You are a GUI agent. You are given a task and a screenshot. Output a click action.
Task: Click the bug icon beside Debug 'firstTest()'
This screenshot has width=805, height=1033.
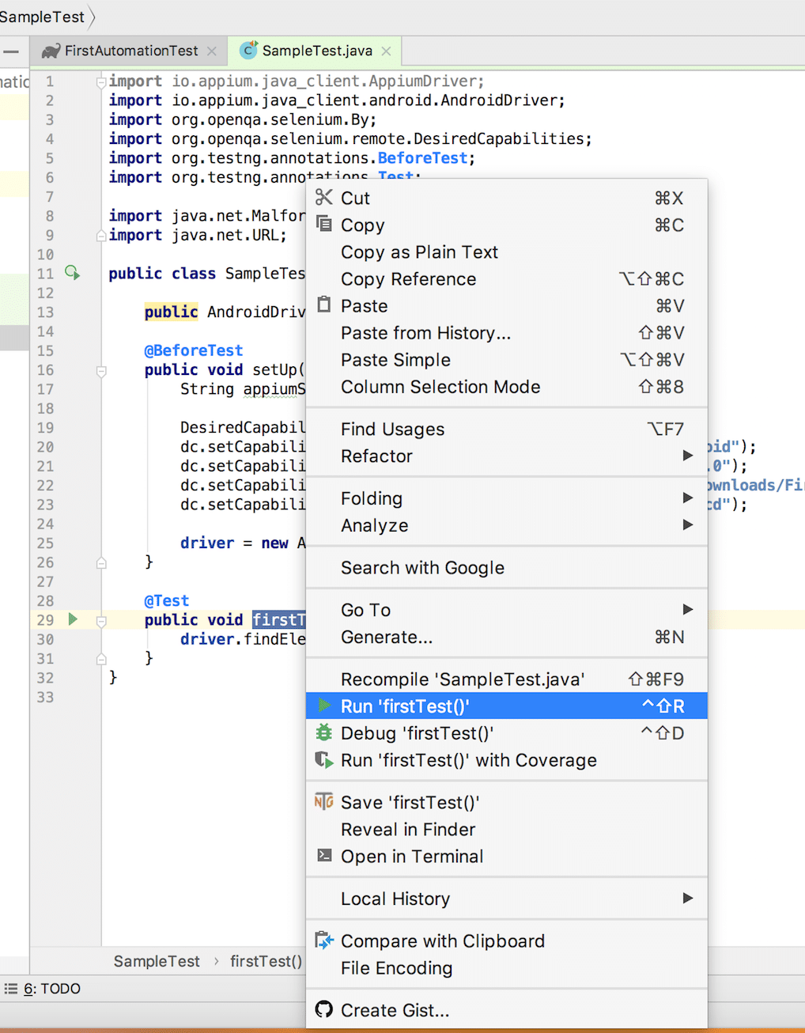[x=323, y=733]
